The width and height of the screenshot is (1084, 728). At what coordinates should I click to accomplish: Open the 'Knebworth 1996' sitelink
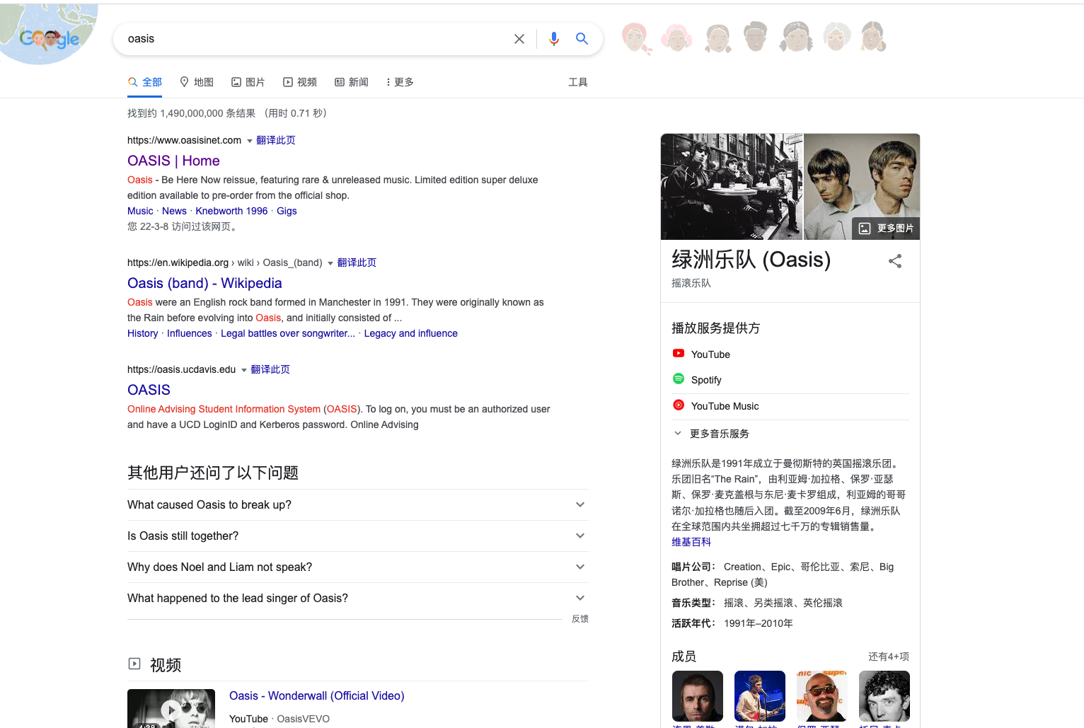click(x=231, y=211)
